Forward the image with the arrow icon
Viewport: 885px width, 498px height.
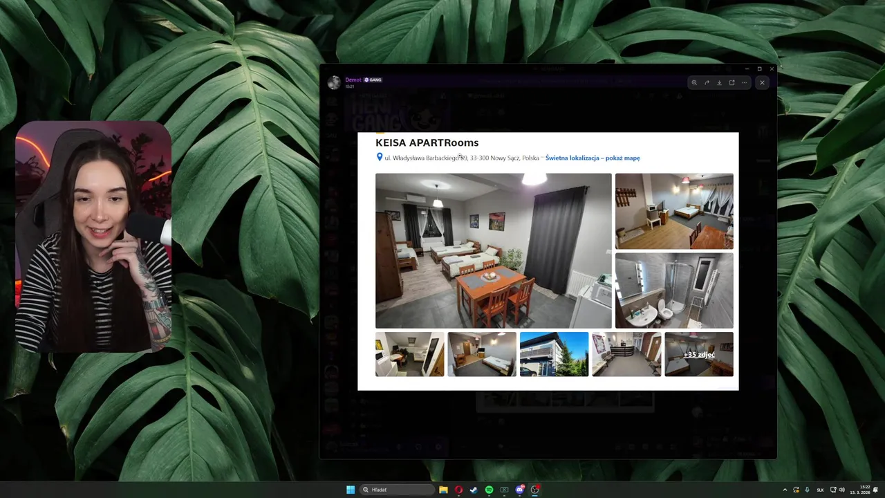click(707, 83)
